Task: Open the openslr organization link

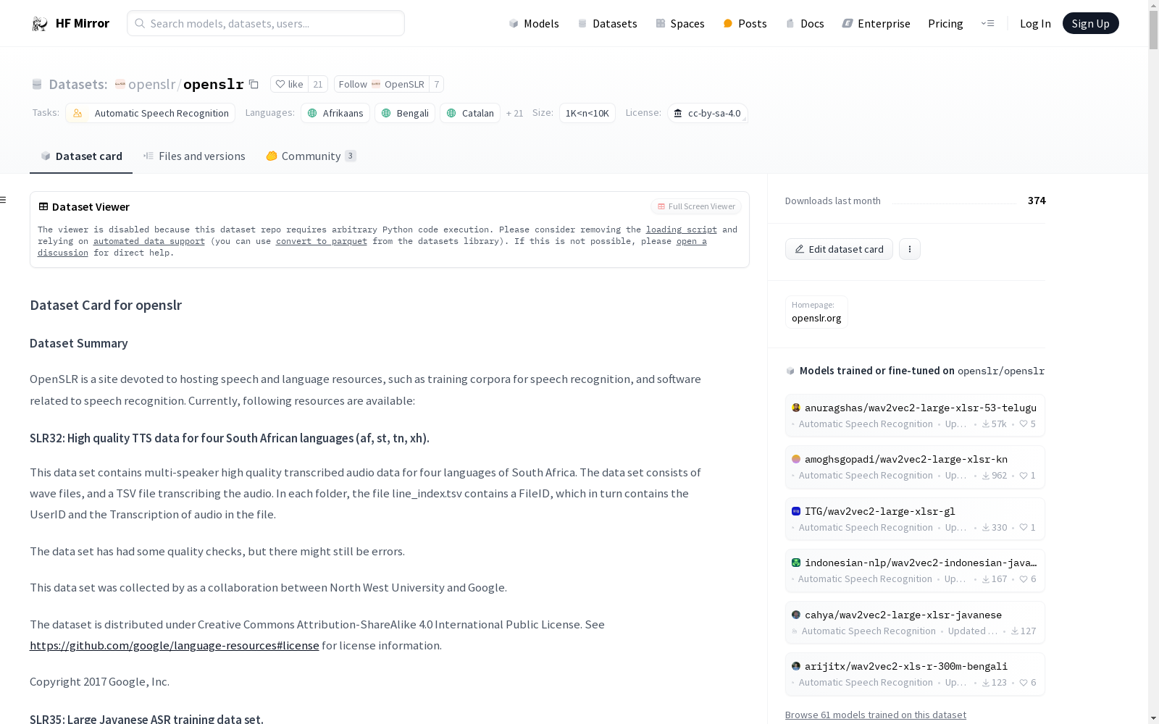Action: pyautogui.click(x=151, y=84)
